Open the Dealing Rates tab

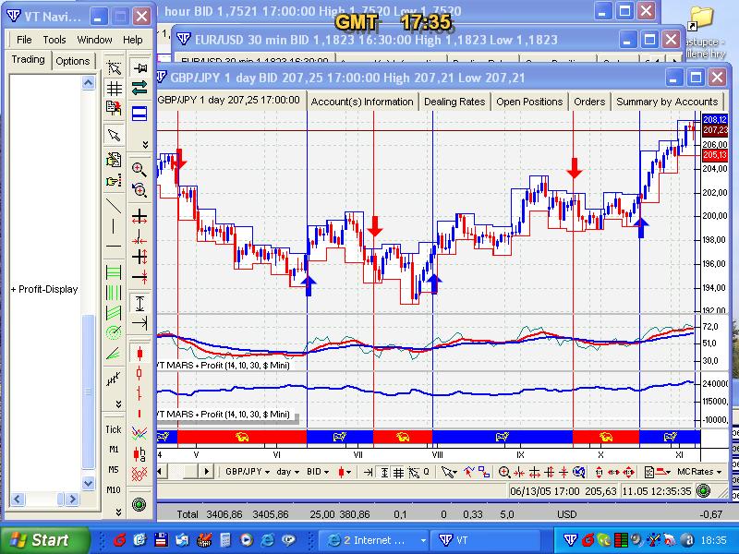tap(454, 102)
